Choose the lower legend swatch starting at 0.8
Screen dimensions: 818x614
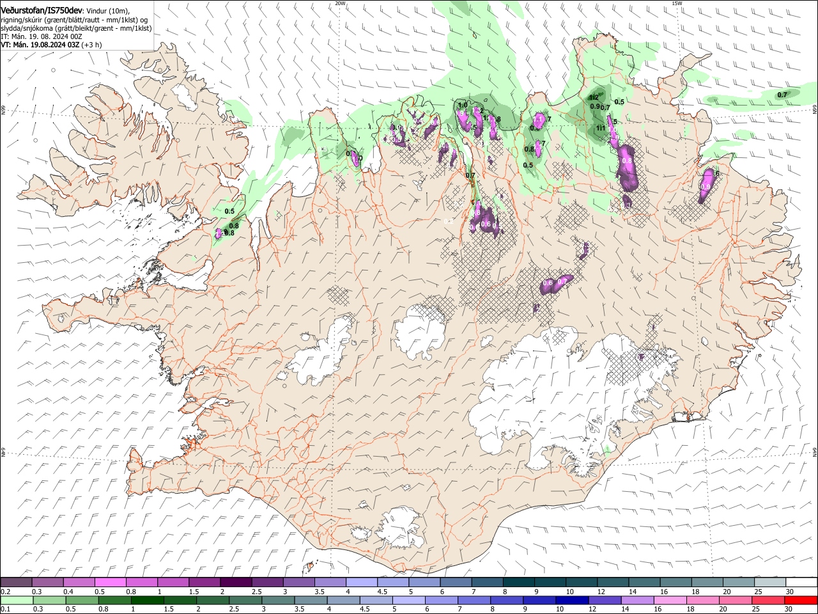[114, 600]
